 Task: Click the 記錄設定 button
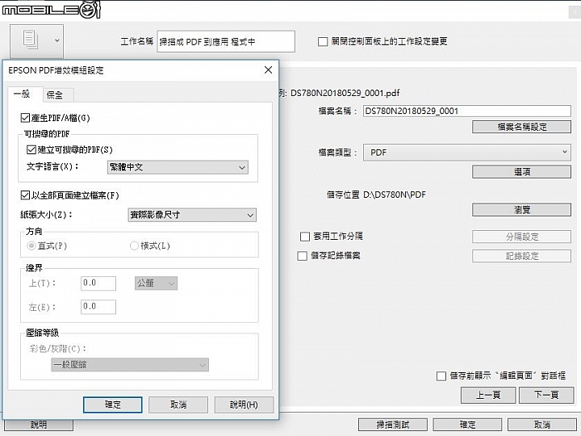click(x=522, y=256)
